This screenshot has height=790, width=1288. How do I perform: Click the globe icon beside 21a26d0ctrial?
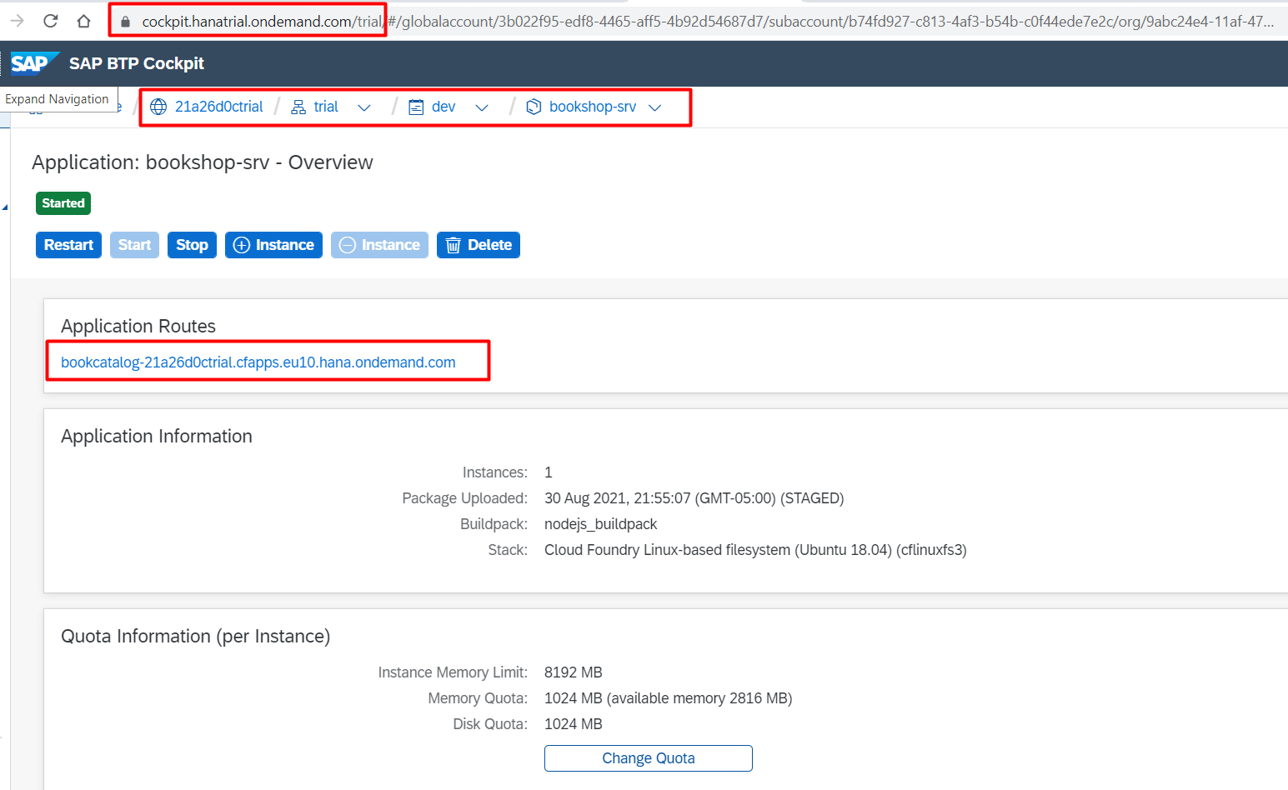[158, 107]
